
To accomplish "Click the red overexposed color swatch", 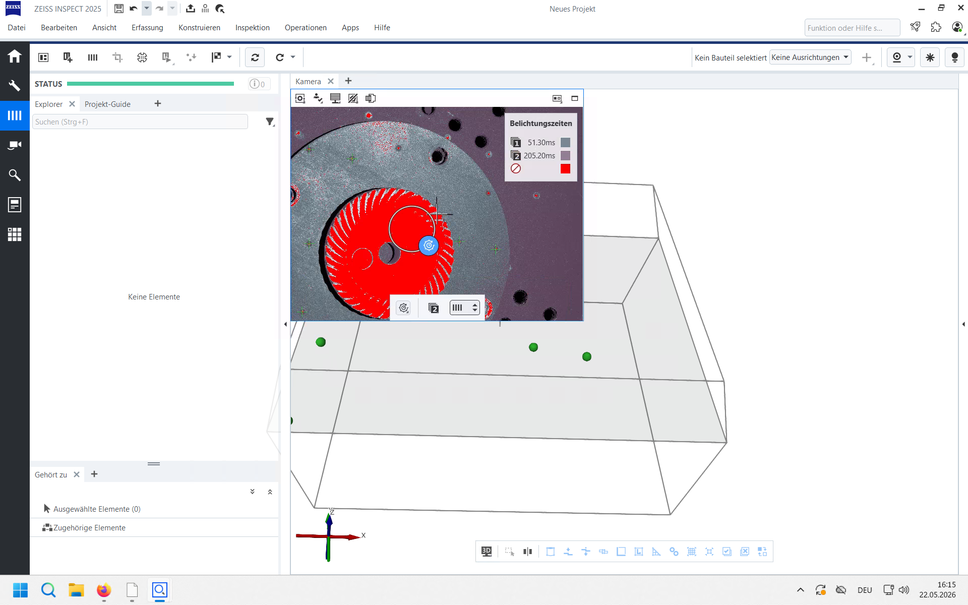I will (x=565, y=169).
